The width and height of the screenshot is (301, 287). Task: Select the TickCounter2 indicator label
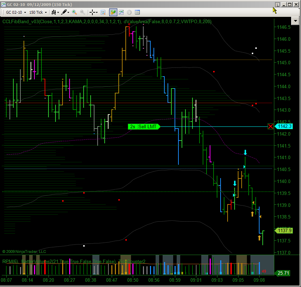[x=132, y=261]
